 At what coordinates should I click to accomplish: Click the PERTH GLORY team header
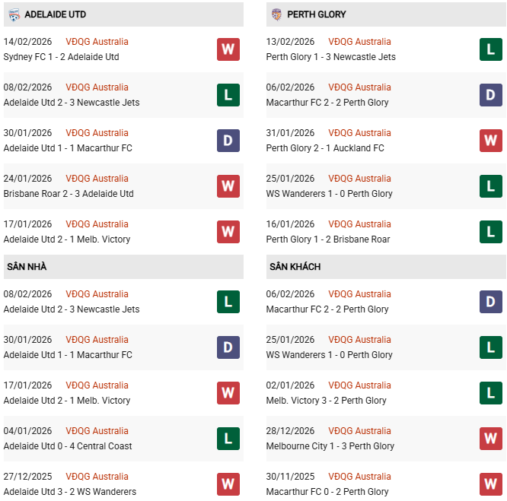[x=316, y=14]
